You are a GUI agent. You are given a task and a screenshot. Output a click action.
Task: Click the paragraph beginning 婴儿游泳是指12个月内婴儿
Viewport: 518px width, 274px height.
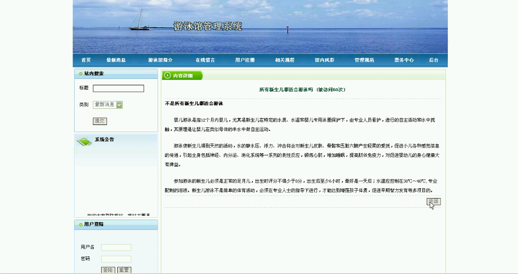(x=300, y=125)
